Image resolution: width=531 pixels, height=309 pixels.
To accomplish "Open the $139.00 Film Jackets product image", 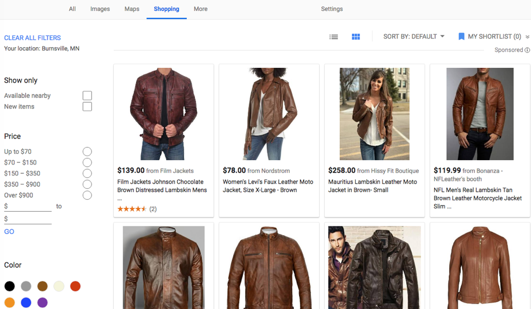I will tap(163, 114).
